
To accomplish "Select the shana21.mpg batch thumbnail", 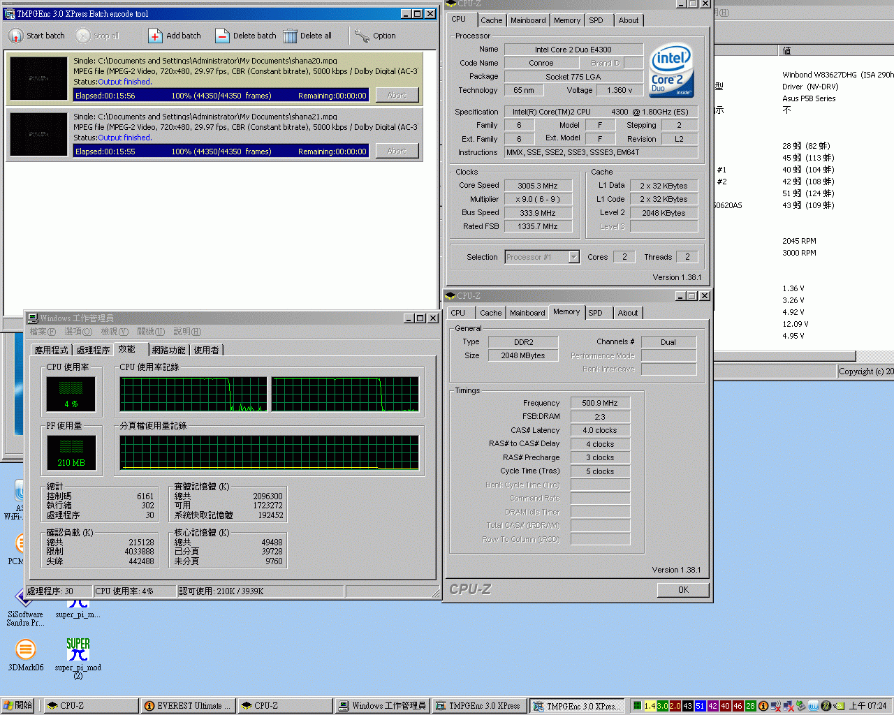I will coord(38,134).
